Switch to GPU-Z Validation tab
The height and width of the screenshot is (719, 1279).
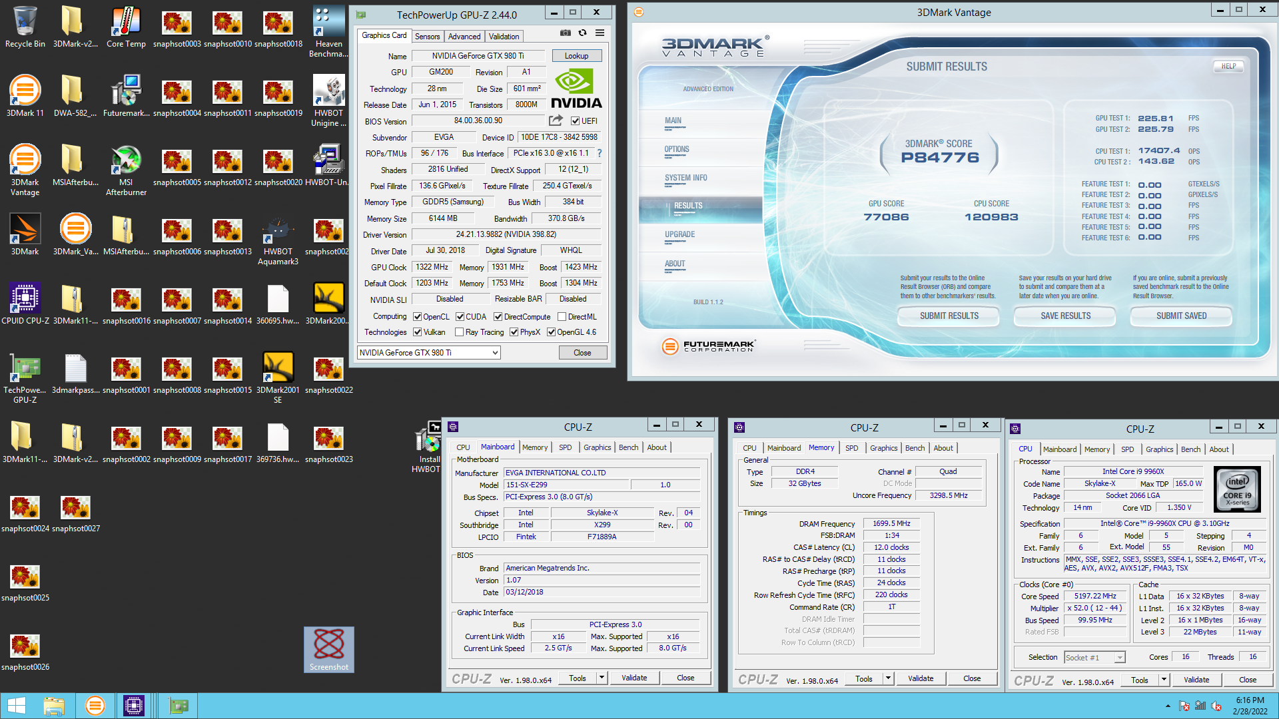(x=504, y=37)
